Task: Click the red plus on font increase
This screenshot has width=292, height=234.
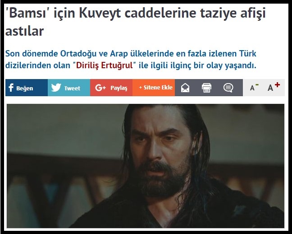Action: pyautogui.click(x=277, y=84)
